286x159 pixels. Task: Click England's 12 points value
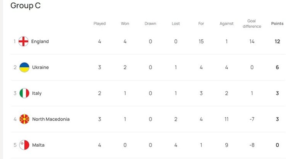click(x=277, y=42)
